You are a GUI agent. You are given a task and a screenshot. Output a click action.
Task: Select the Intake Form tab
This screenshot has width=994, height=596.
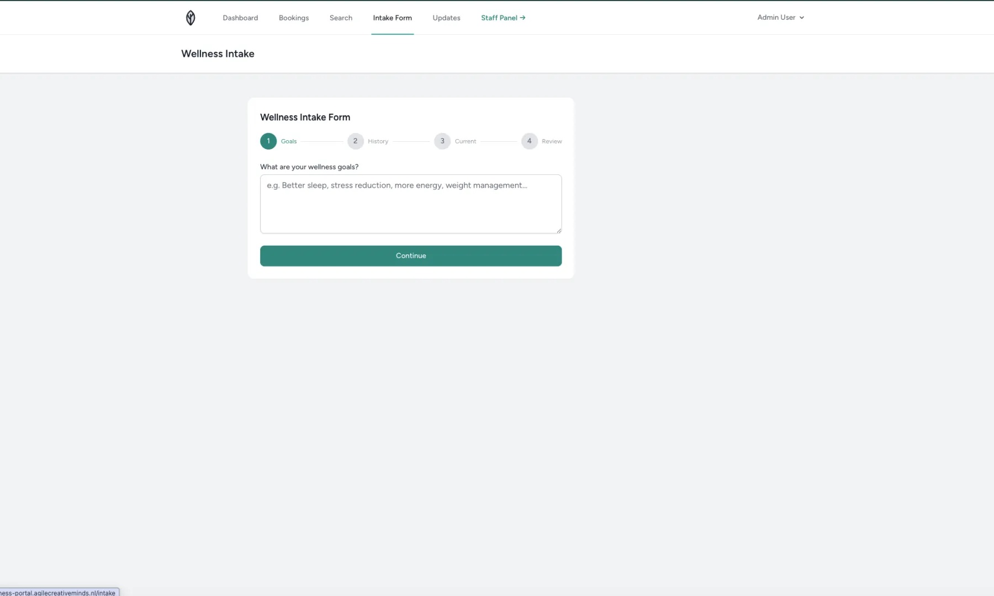coord(392,18)
